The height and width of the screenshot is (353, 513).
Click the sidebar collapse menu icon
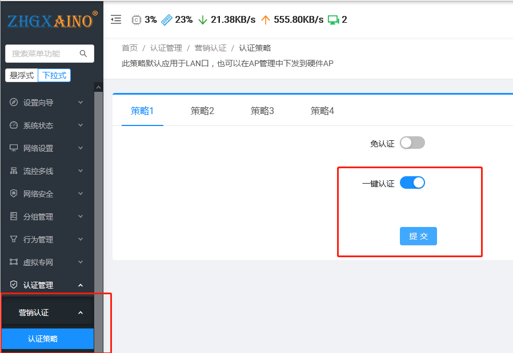(x=116, y=19)
